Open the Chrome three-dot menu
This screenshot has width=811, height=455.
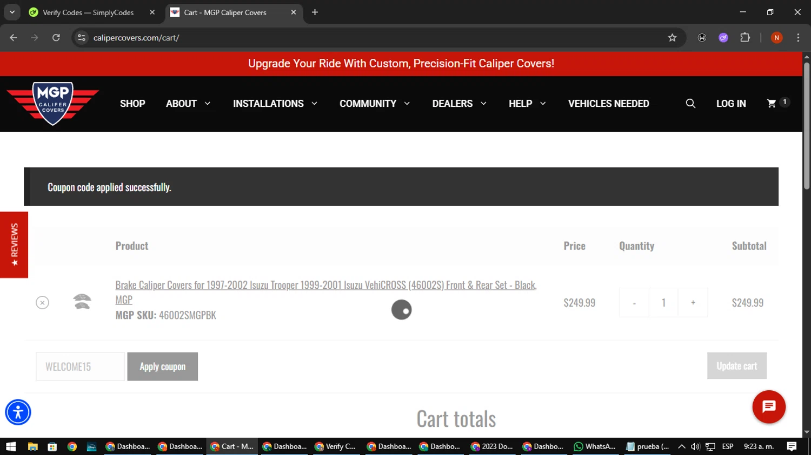coord(798,38)
